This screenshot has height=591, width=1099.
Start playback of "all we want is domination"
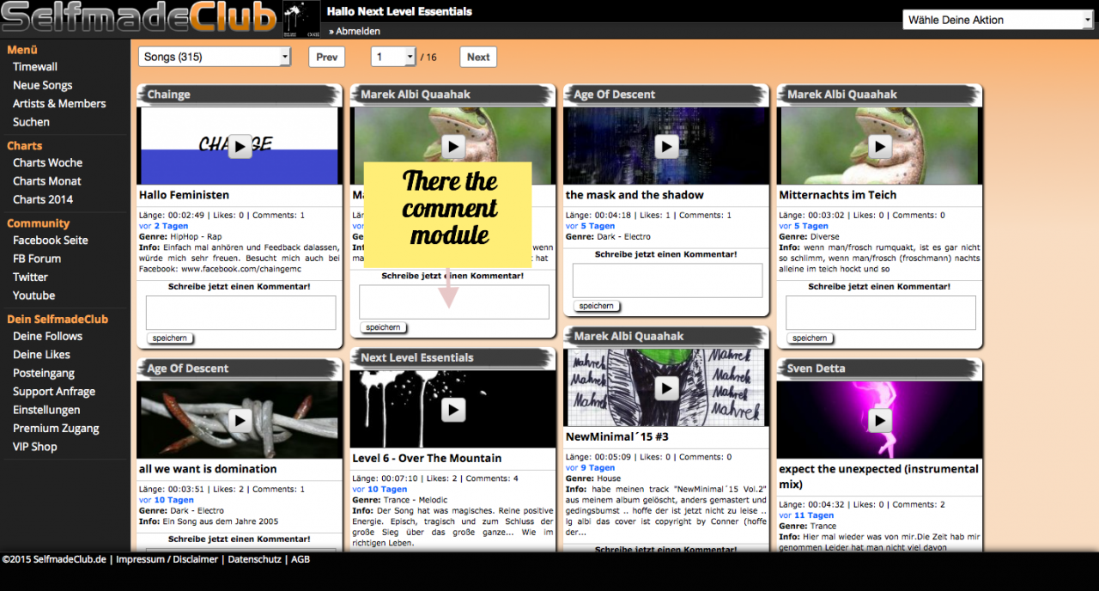(x=240, y=420)
